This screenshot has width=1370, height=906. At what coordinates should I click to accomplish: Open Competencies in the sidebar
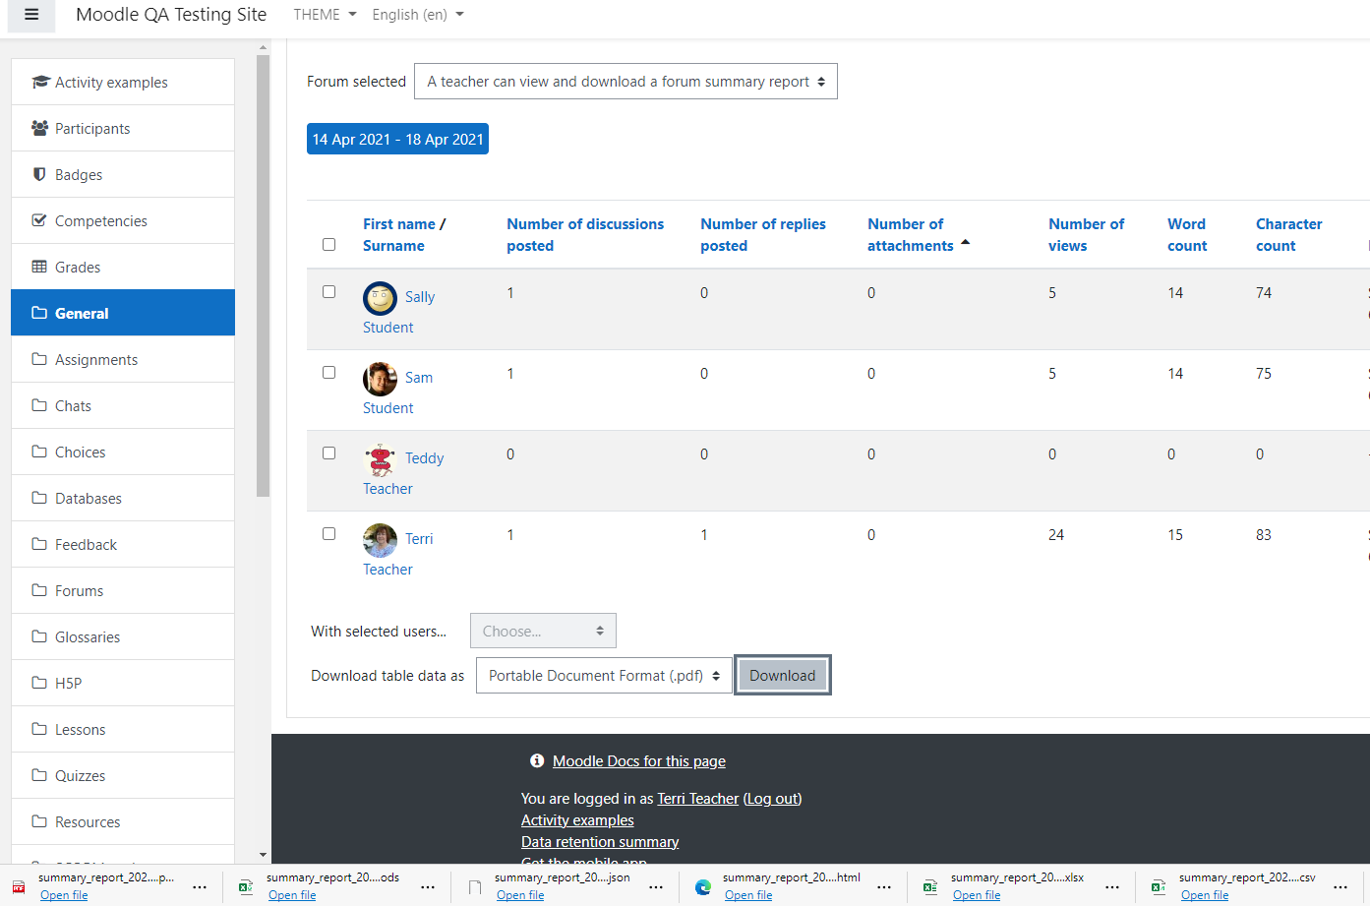(123, 220)
